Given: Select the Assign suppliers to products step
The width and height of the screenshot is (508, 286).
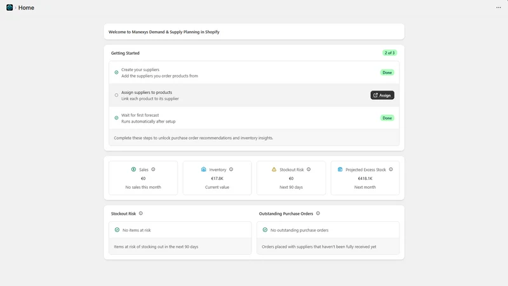Looking at the screenshot, I should [x=254, y=95].
